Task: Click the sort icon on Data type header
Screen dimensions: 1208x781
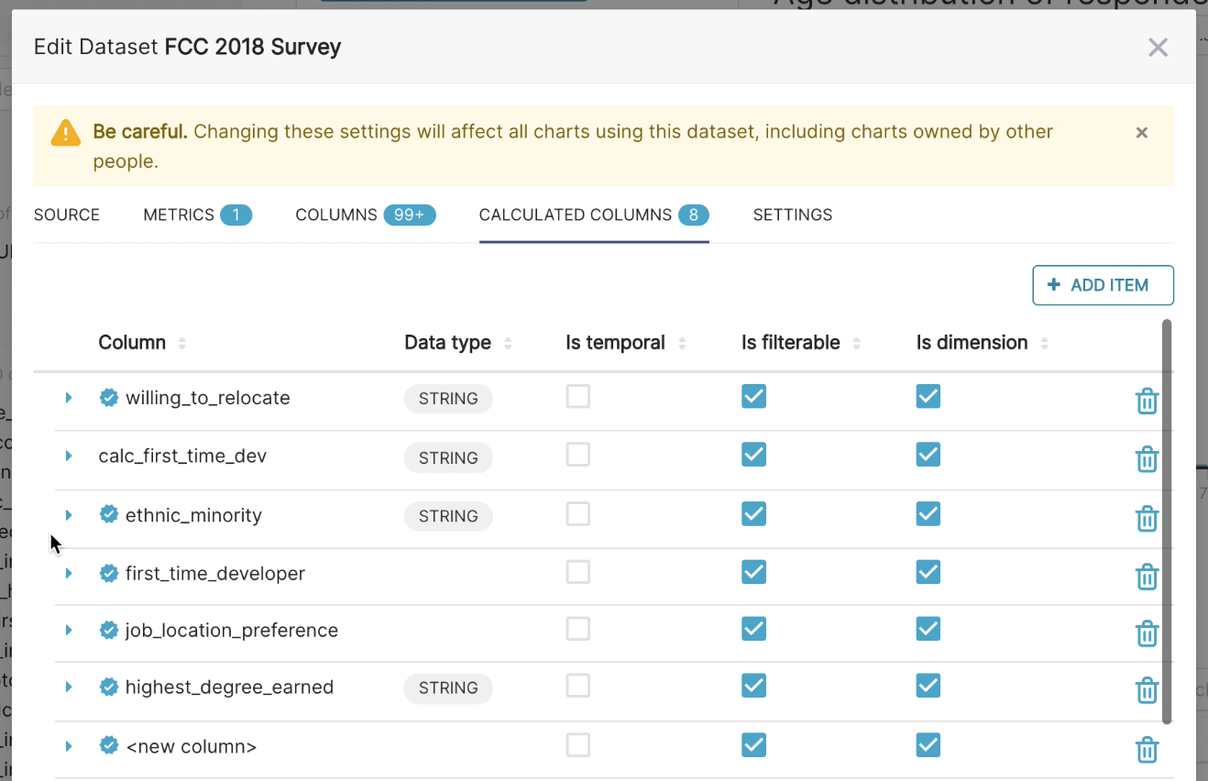Action: pos(508,344)
